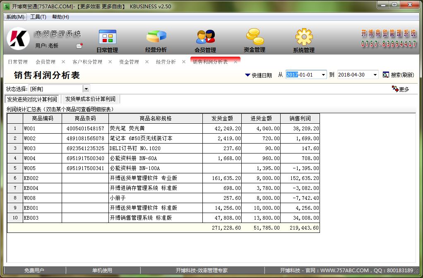Click the 搜索(刷新) search icon button
Image resolution: width=423 pixels, height=278 pixels.
[398, 75]
